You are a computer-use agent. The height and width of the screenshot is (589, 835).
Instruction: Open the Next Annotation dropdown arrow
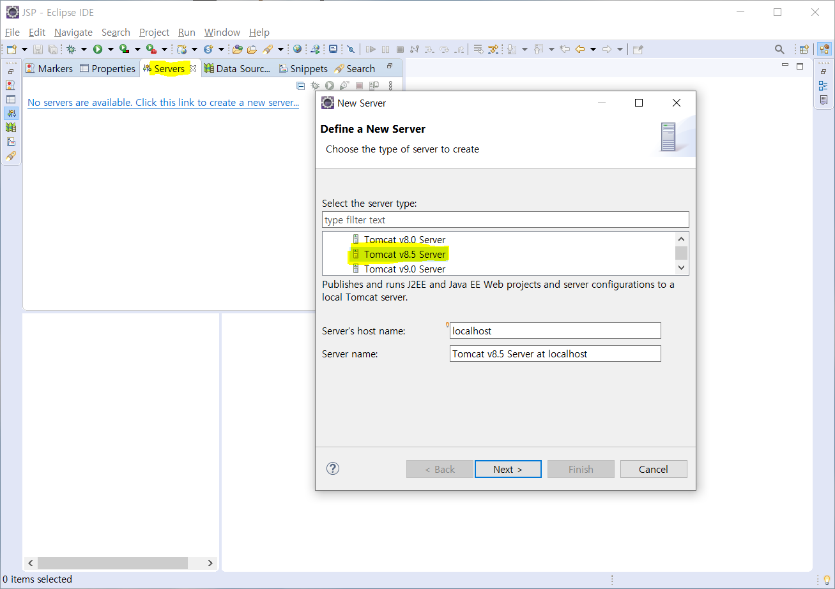pos(525,49)
